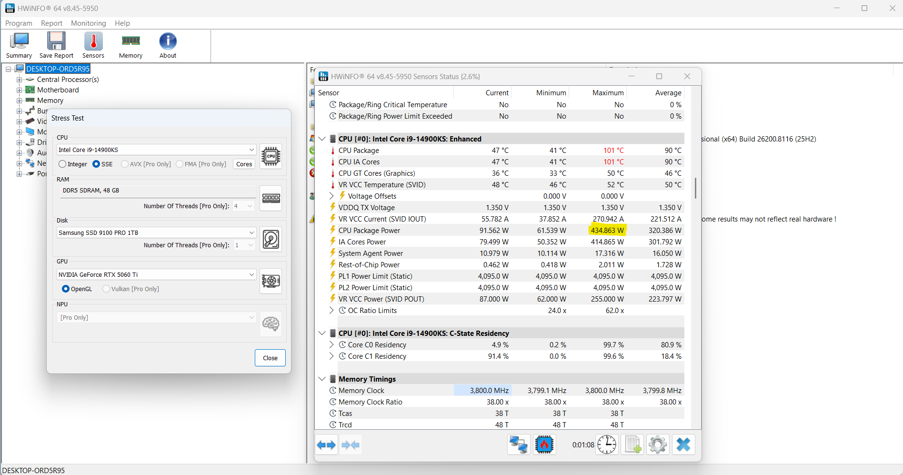Select the AVX [Pro Only] radio button
Screen dimensions: 903x475
pos(125,164)
